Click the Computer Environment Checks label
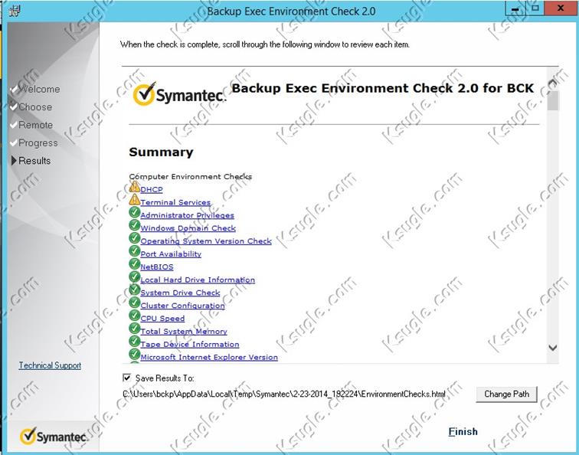579x455 pixels. pos(191,176)
